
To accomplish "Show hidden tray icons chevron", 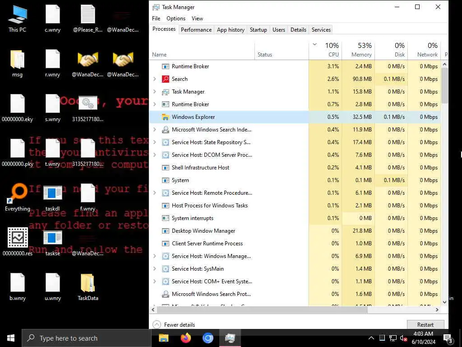I will pyautogui.click(x=371, y=338).
